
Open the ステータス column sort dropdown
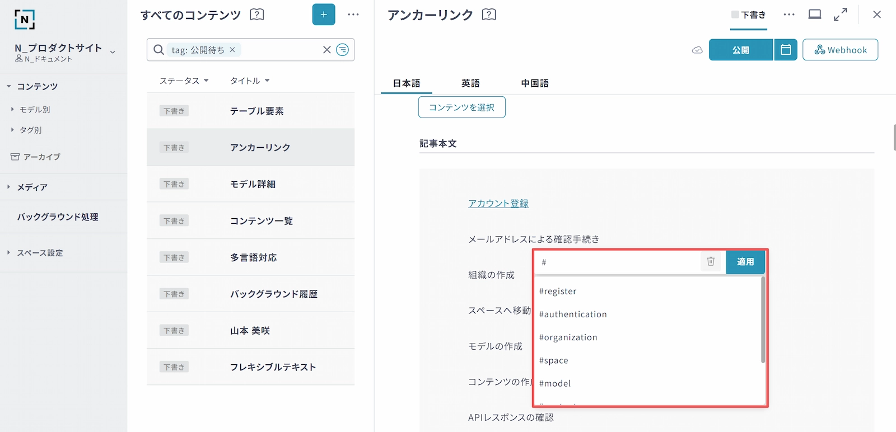(184, 81)
